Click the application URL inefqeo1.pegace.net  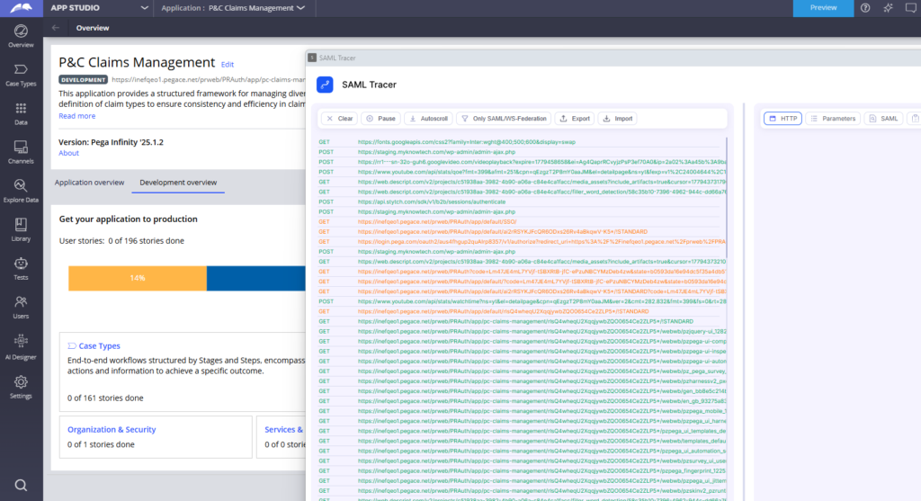click(x=209, y=80)
